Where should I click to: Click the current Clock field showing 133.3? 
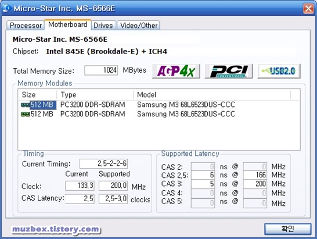tap(80, 186)
